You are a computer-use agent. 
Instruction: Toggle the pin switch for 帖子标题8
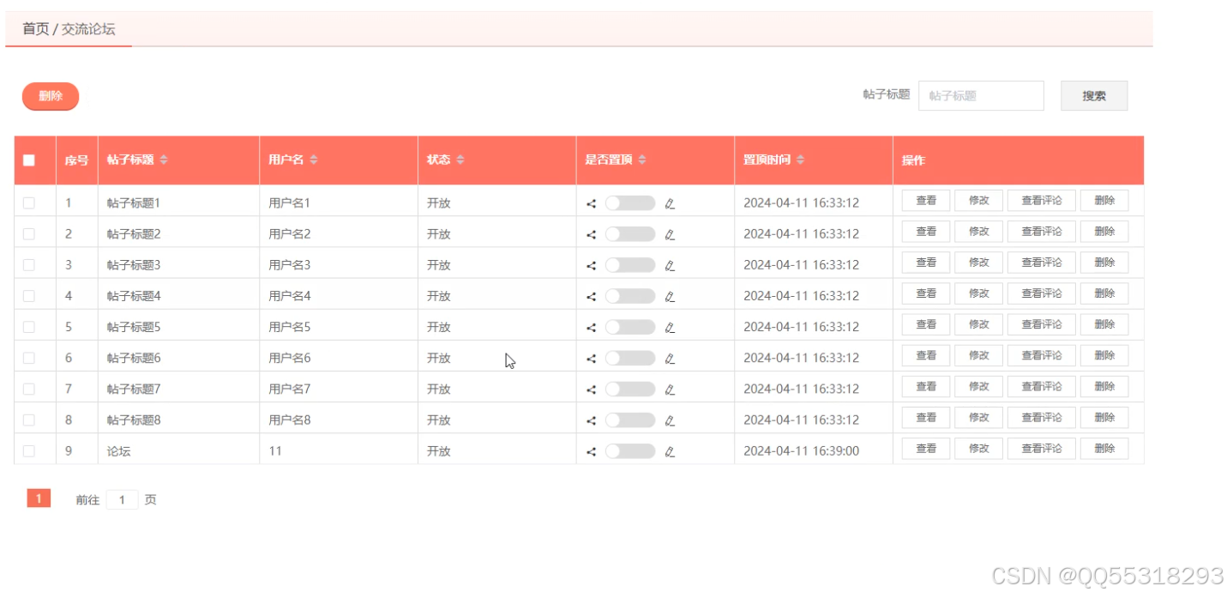pos(629,420)
